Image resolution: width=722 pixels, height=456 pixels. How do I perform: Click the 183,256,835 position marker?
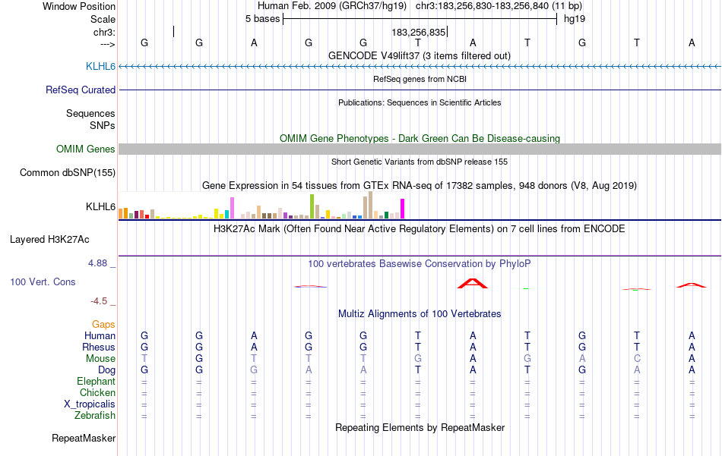coord(419,32)
